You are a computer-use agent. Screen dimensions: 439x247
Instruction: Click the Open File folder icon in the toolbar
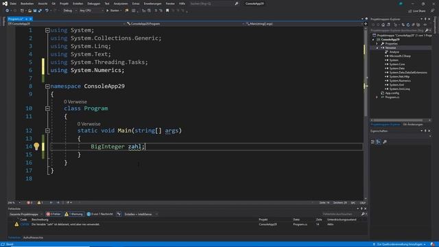pyautogui.click(x=29, y=11)
